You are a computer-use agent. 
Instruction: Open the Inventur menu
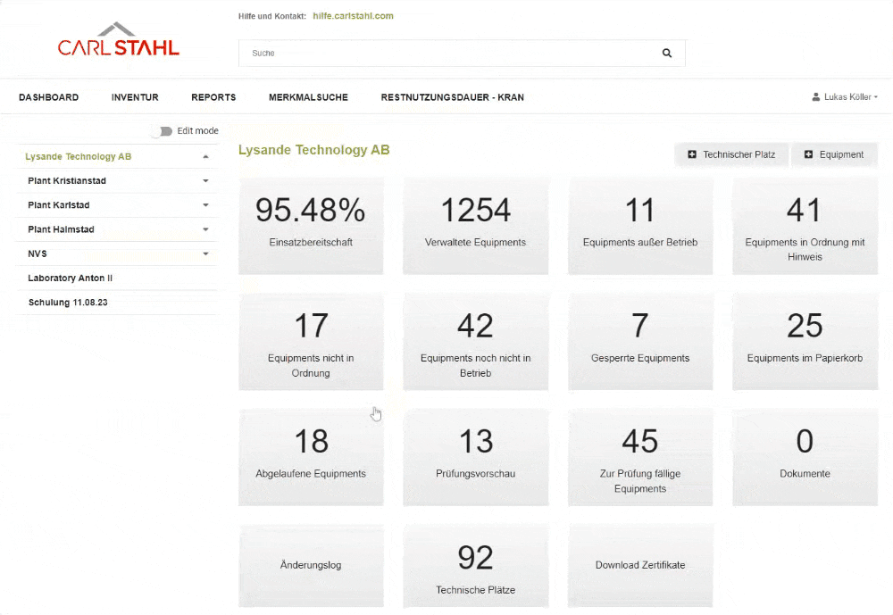coord(135,97)
